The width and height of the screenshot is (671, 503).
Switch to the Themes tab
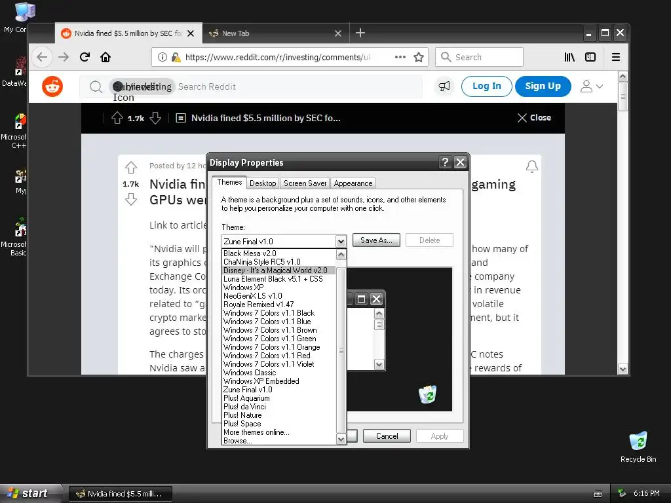229,182
